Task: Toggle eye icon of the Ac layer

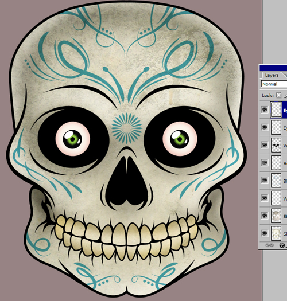Action: 265,163
